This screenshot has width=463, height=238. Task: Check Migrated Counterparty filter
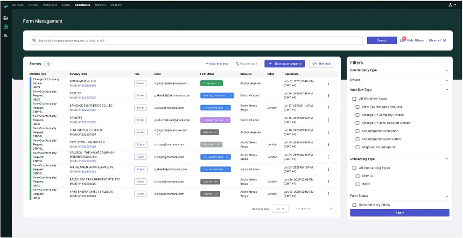[x=357, y=147]
